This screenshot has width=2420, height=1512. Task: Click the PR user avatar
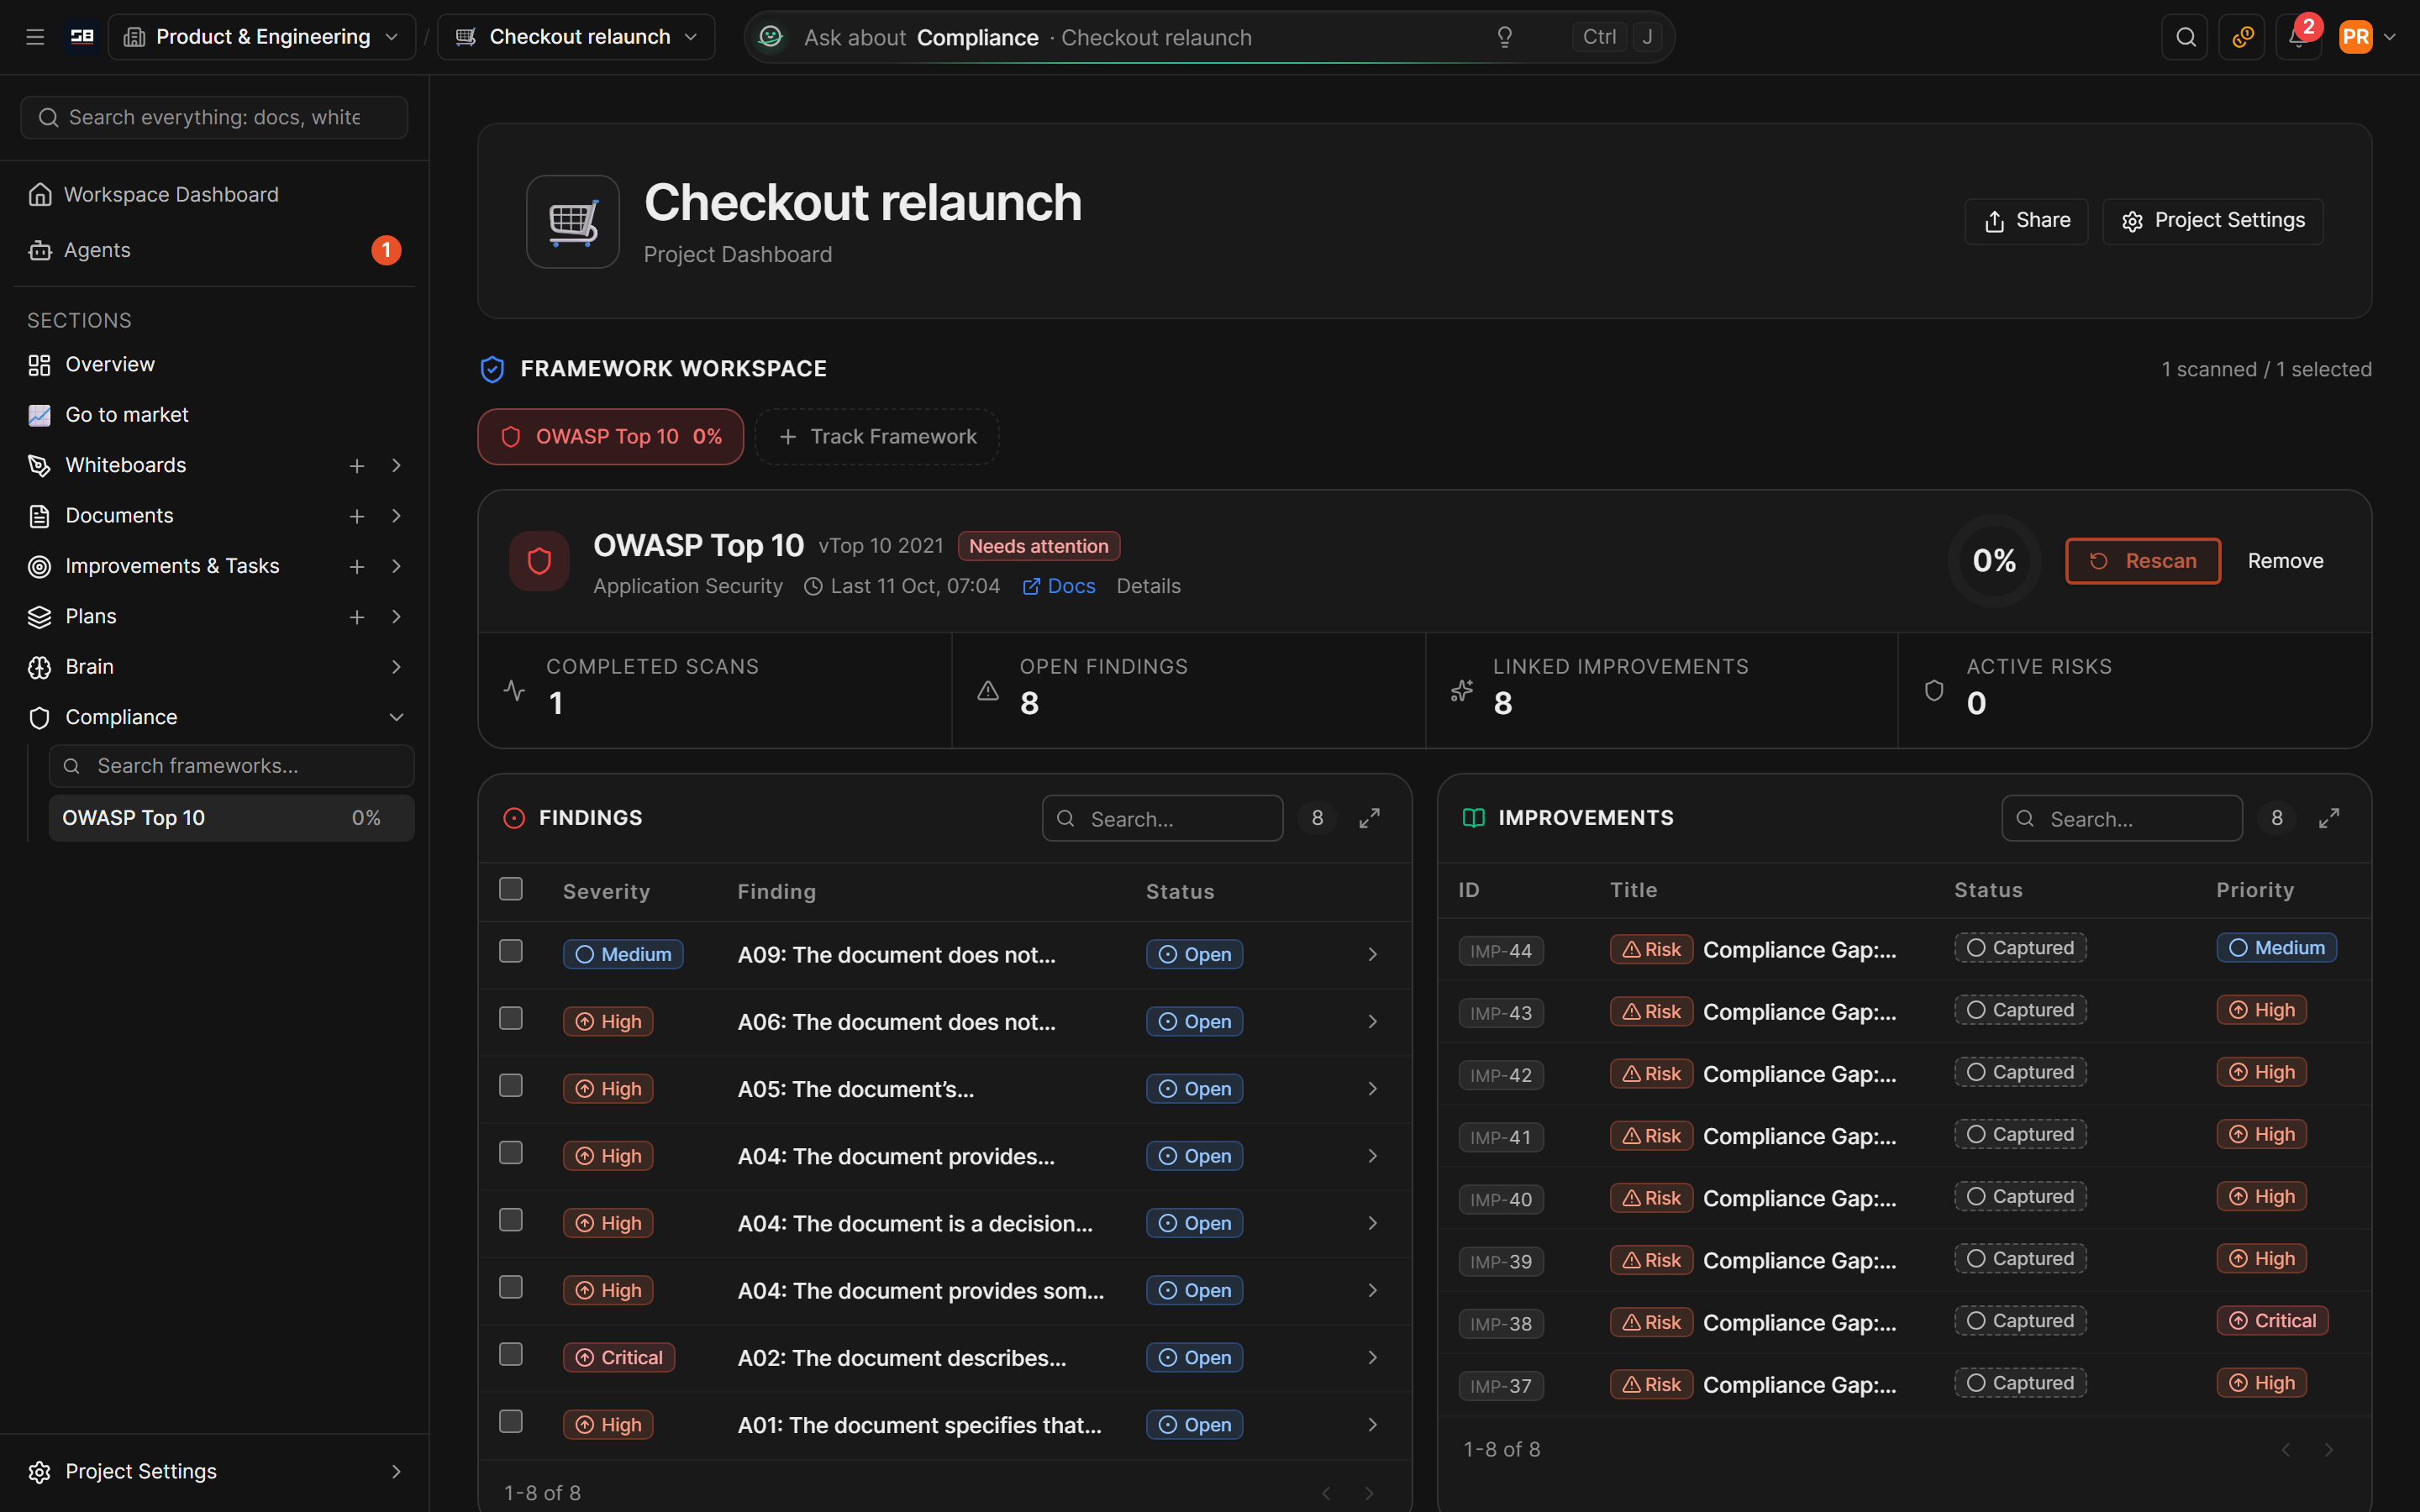point(2356,37)
